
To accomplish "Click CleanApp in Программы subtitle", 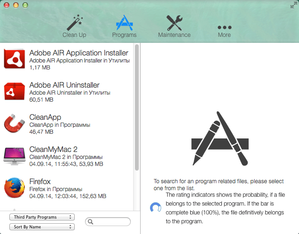I will 60,125.
